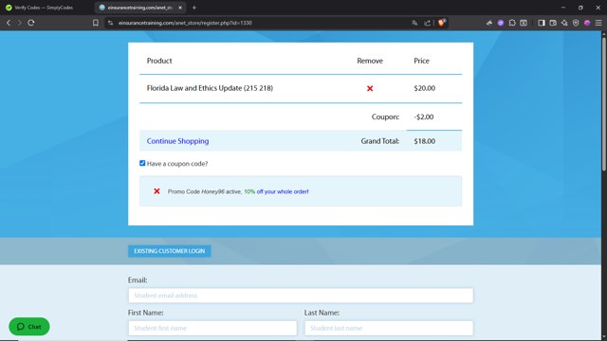The height and width of the screenshot is (341, 607).
Task: Click the translate page icon
Action: coord(414,23)
